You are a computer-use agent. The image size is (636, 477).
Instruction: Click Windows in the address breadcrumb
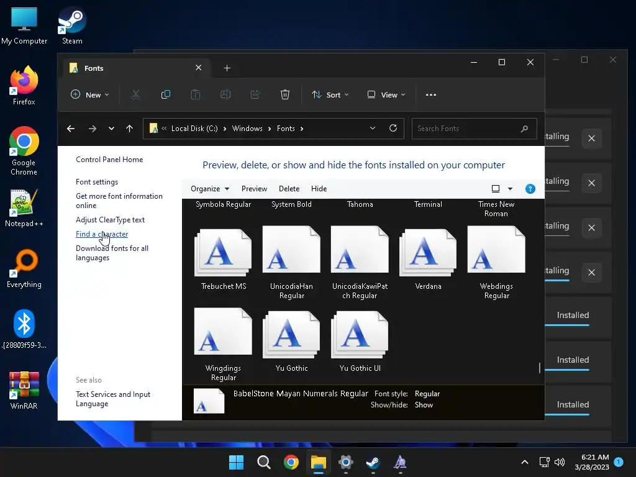pos(247,129)
